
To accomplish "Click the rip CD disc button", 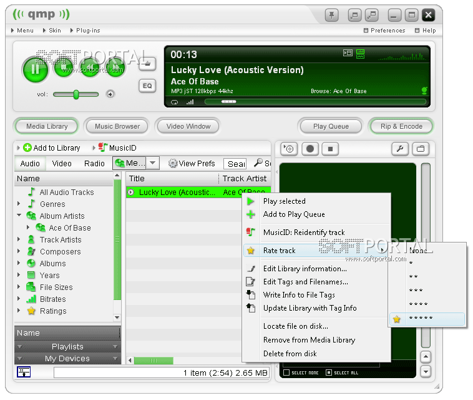I will (x=290, y=149).
